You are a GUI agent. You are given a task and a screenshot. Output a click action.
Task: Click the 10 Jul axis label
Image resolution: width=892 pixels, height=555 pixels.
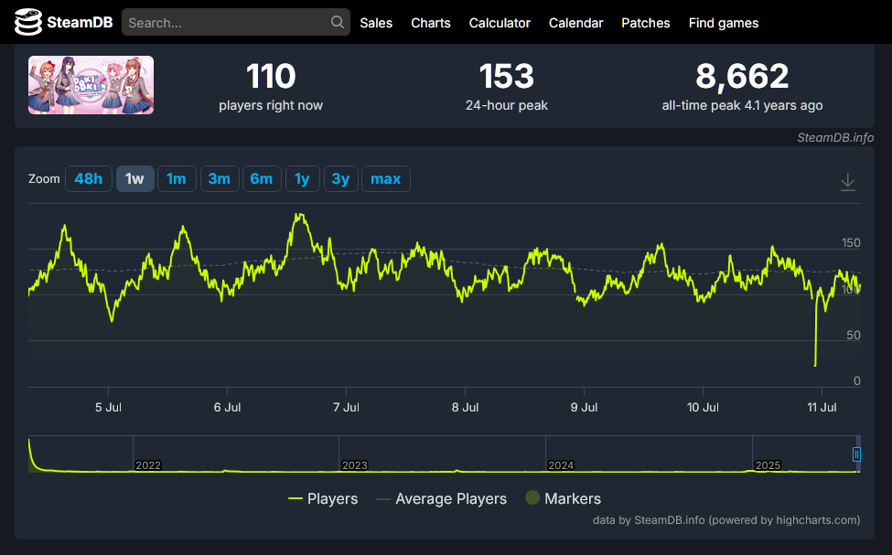(703, 407)
